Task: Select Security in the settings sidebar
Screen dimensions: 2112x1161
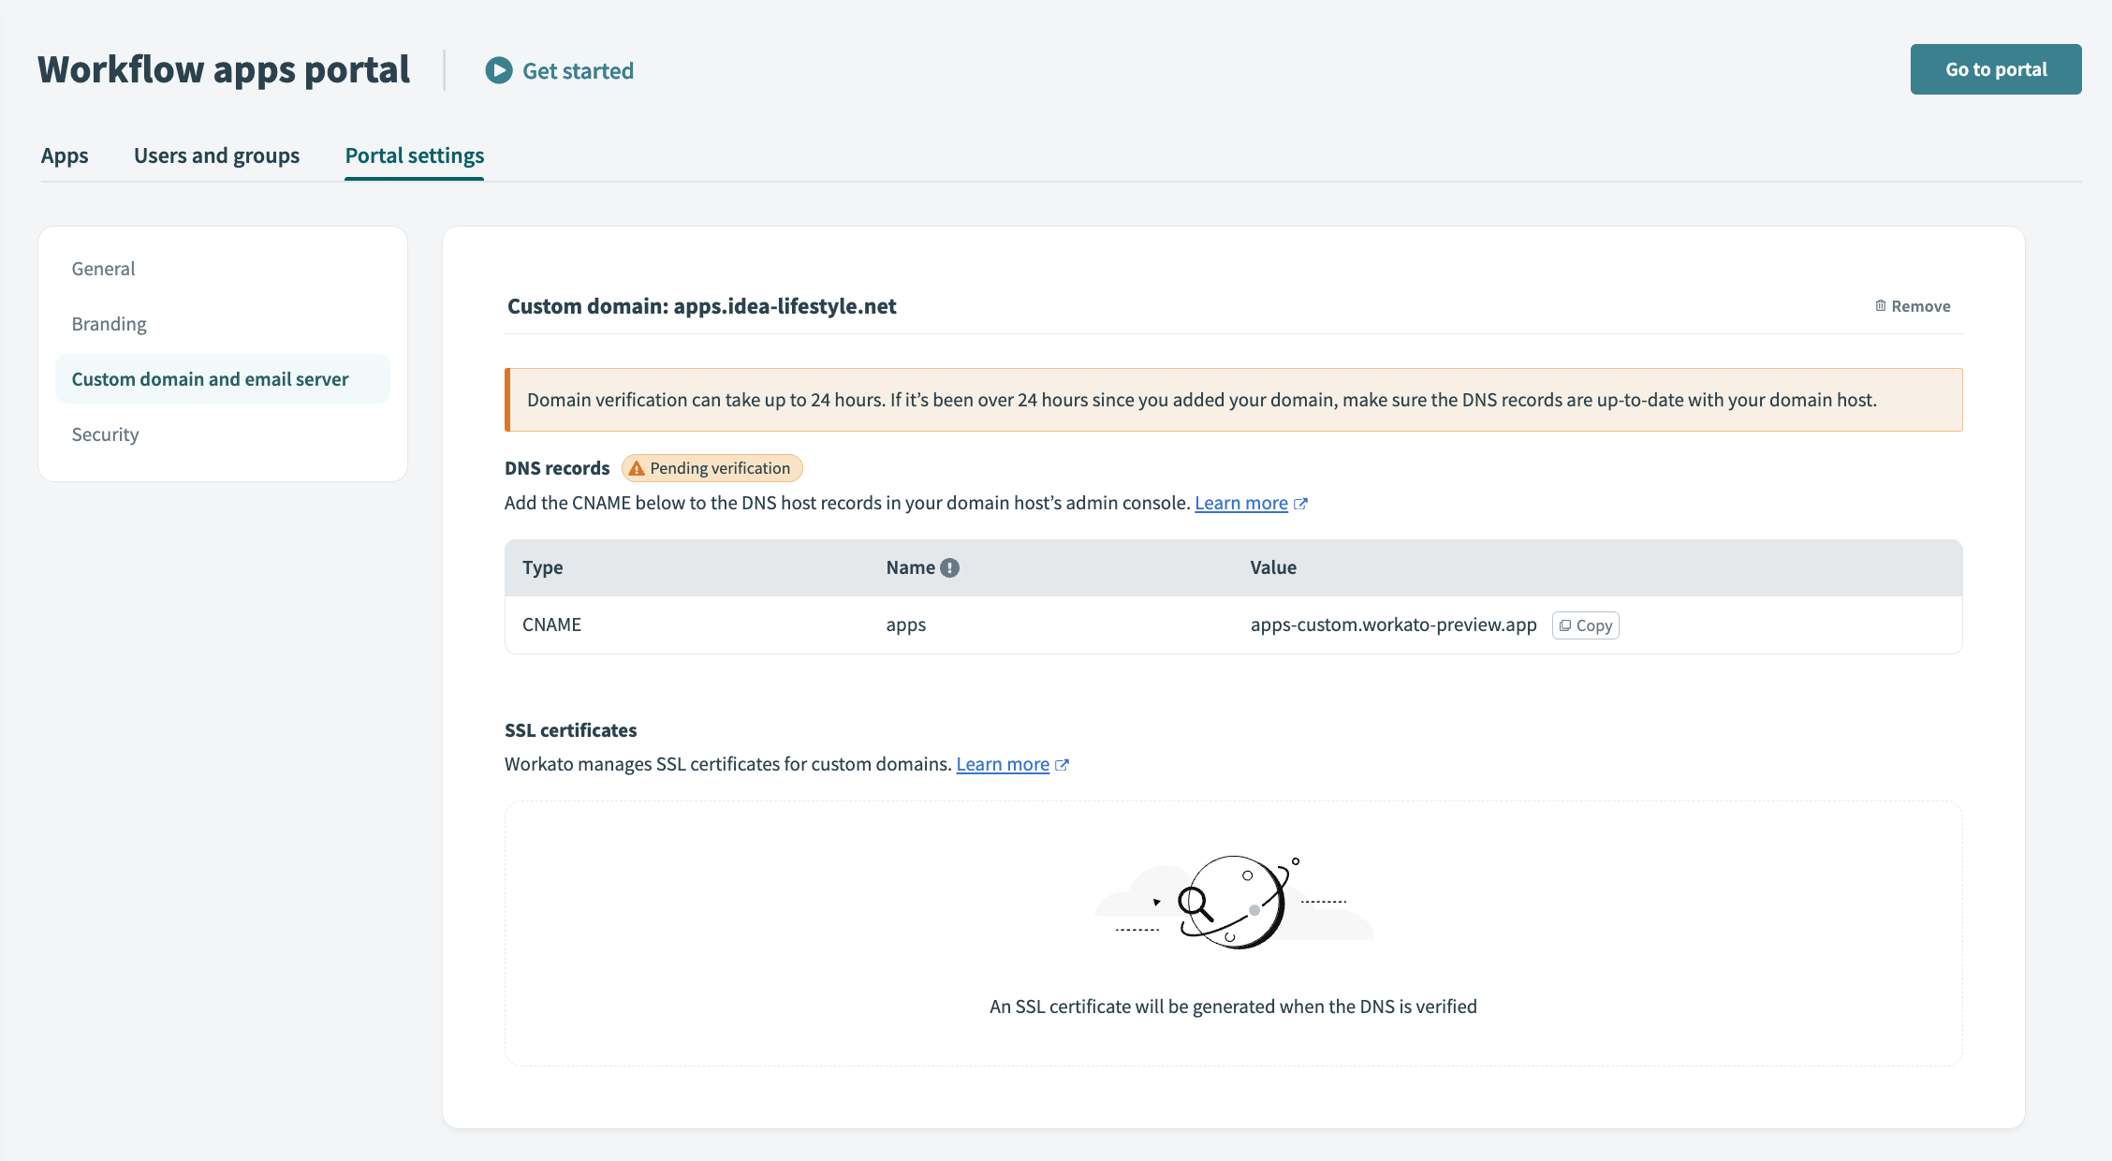Action: (x=105, y=434)
